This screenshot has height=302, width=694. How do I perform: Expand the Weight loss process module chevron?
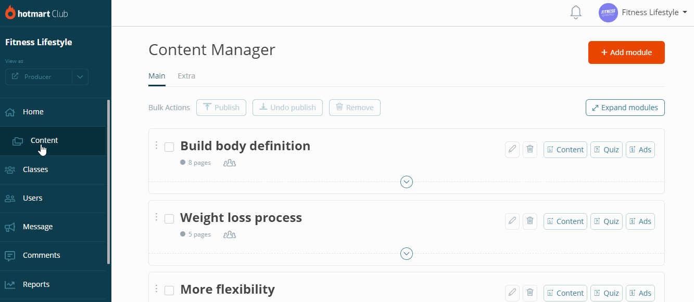[x=407, y=254]
